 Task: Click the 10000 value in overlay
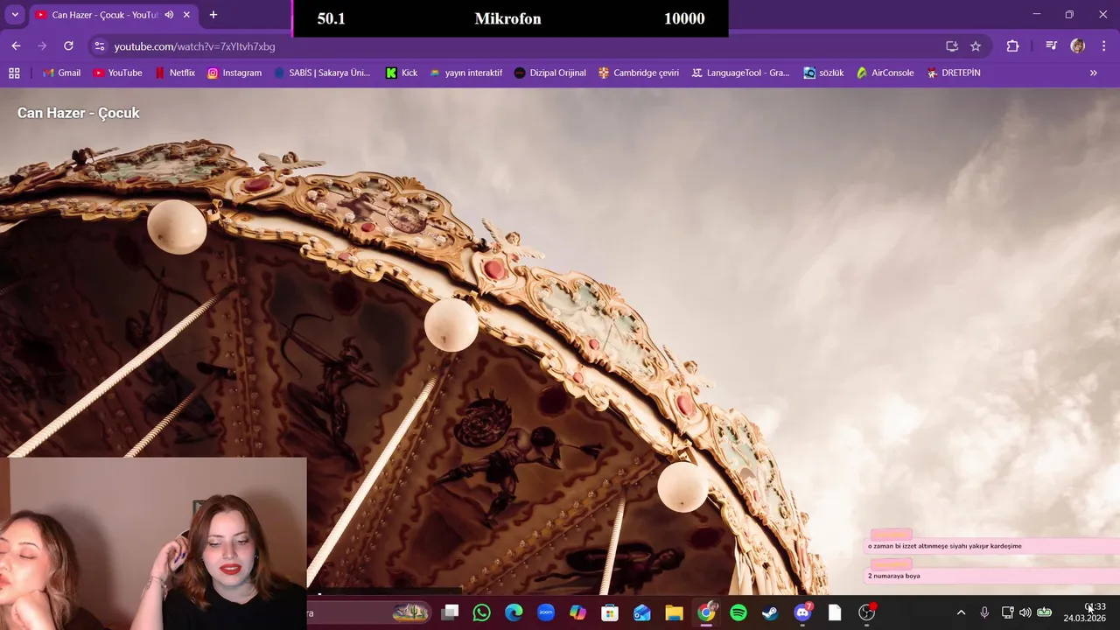(684, 18)
